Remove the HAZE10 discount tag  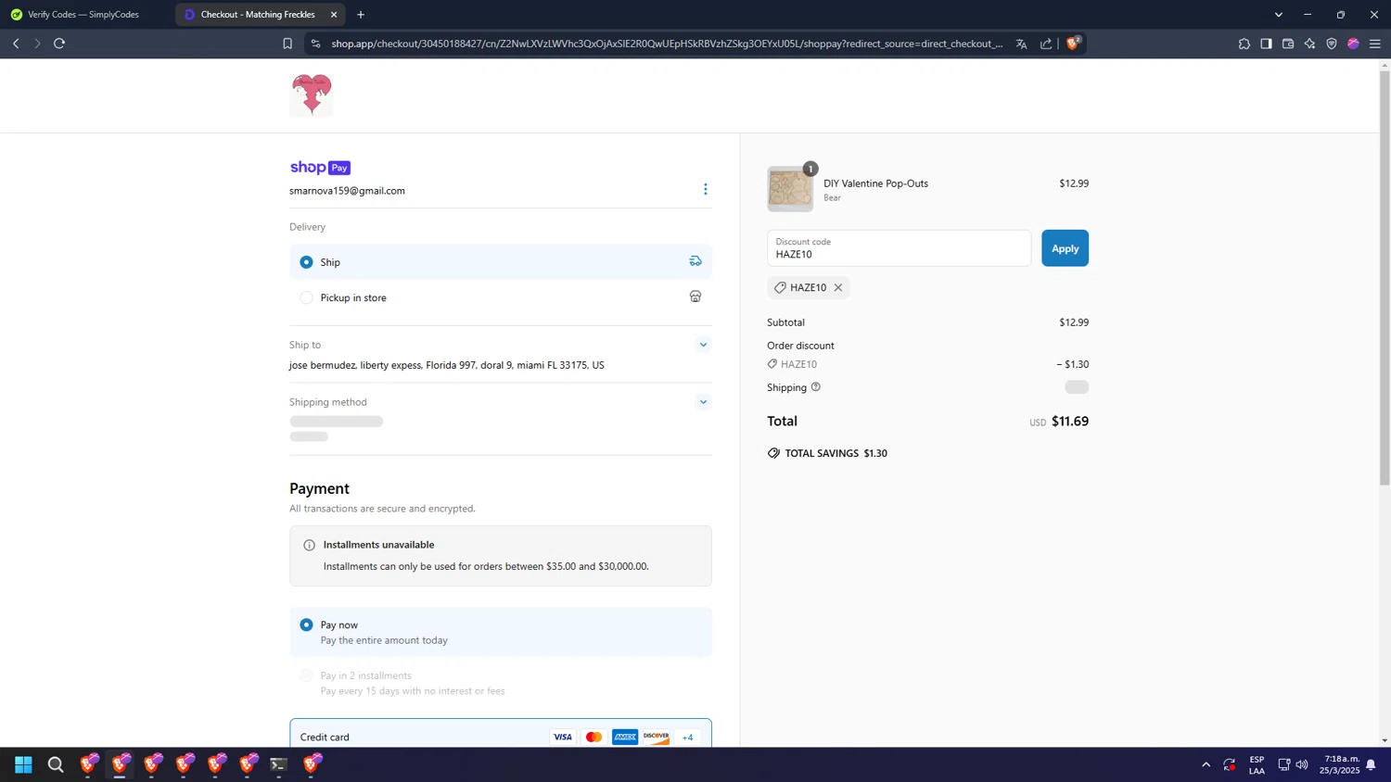(x=838, y=287)
